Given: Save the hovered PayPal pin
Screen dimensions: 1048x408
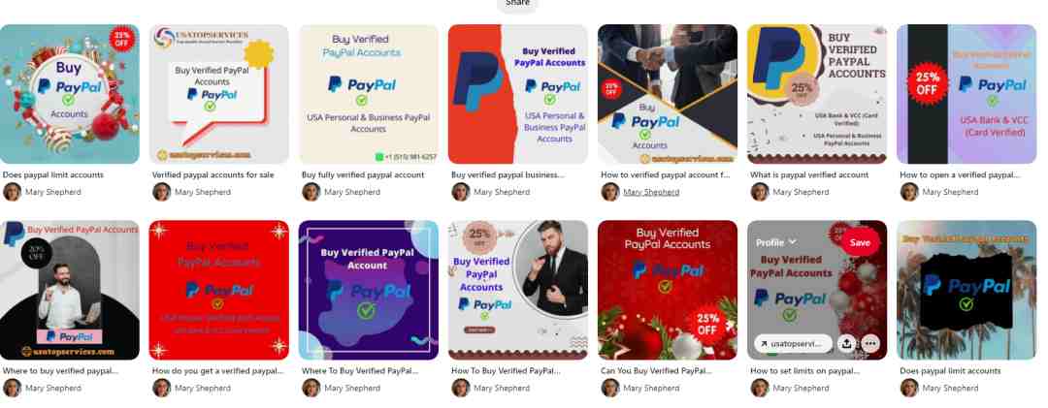Looking at the screenshot, I should pos(860,242).
